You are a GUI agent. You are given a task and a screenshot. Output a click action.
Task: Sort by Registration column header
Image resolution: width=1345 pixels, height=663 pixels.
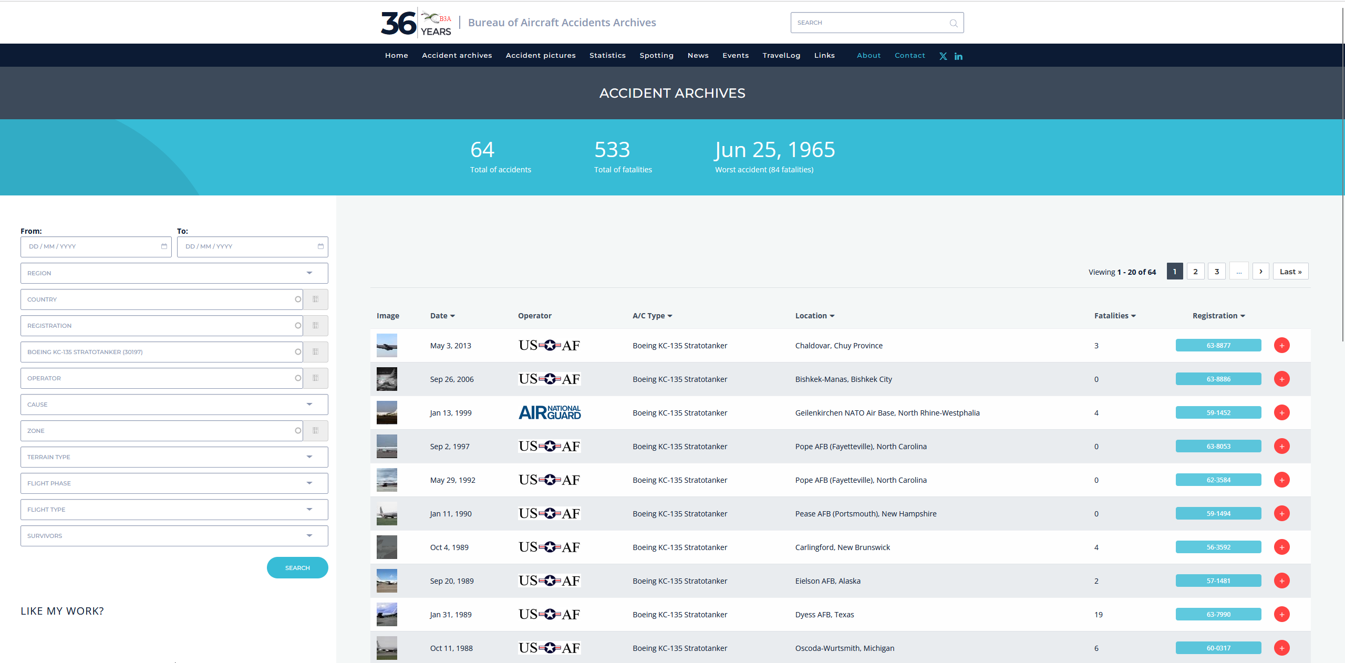pyautogui.click(x=1218, y=316)
